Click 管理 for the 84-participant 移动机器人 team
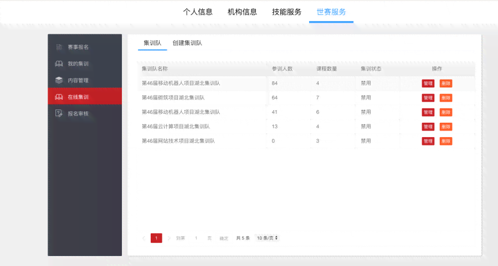This screenshot has height=266, width=498. pos(428,84)
